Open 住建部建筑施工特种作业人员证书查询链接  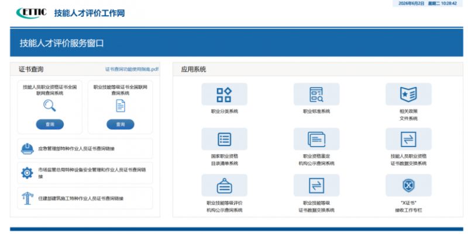click(85, 198)
